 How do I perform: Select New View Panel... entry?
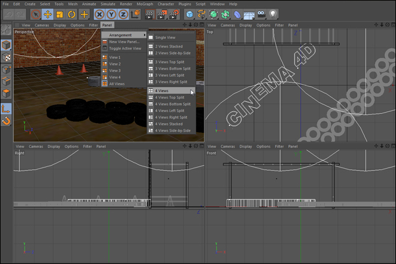pyautogui.click(x=124, y=41)
